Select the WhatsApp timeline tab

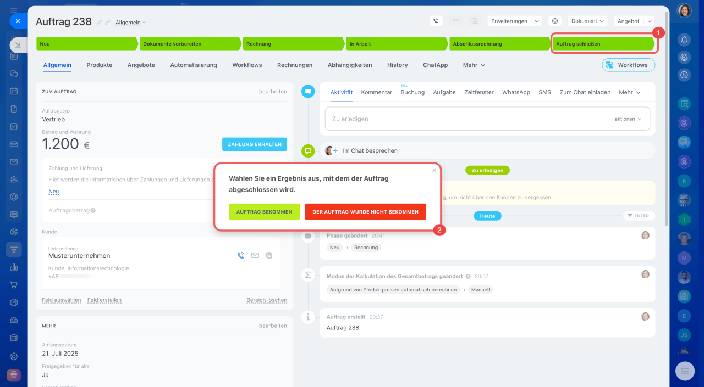point(516,92)
